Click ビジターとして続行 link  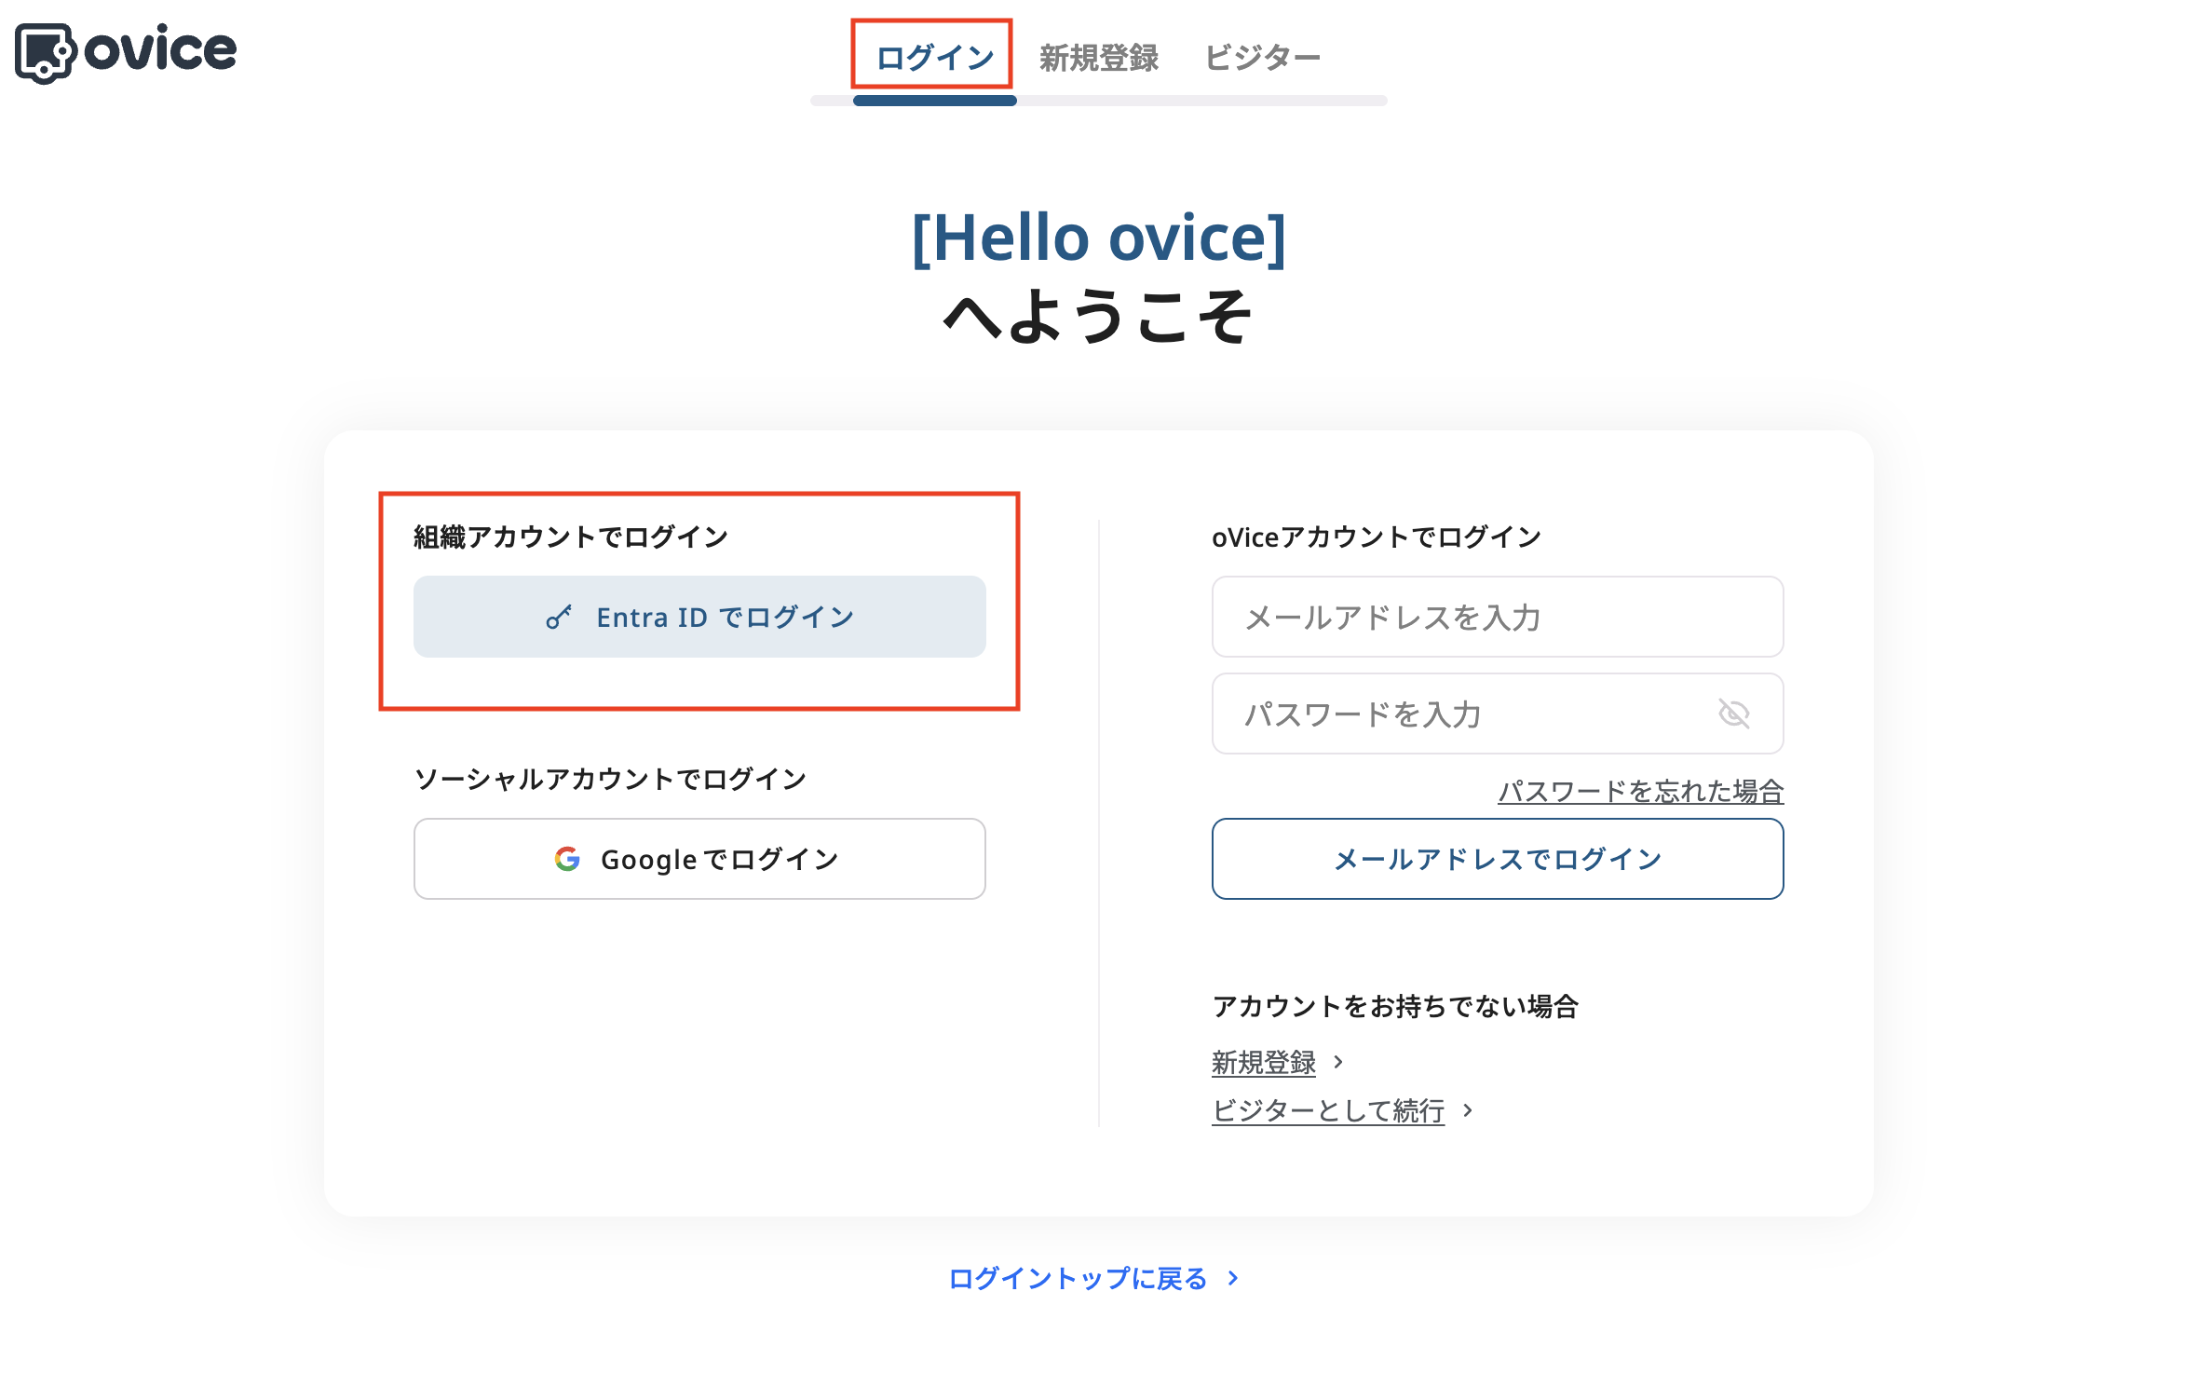coord(1328,1110)
